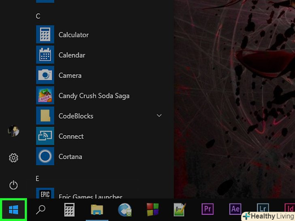Viewport: 295px width, 221px height.
Task: Open Calculator from the app list
Action: (73, 35)
